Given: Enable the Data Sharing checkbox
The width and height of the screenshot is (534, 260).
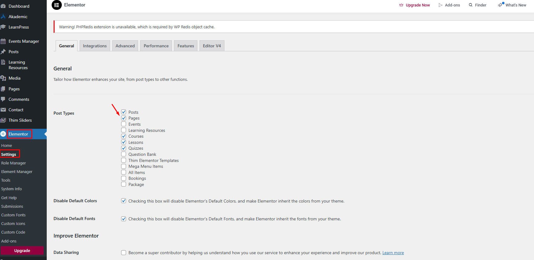Looking at the screenshot, I should 124,253.
